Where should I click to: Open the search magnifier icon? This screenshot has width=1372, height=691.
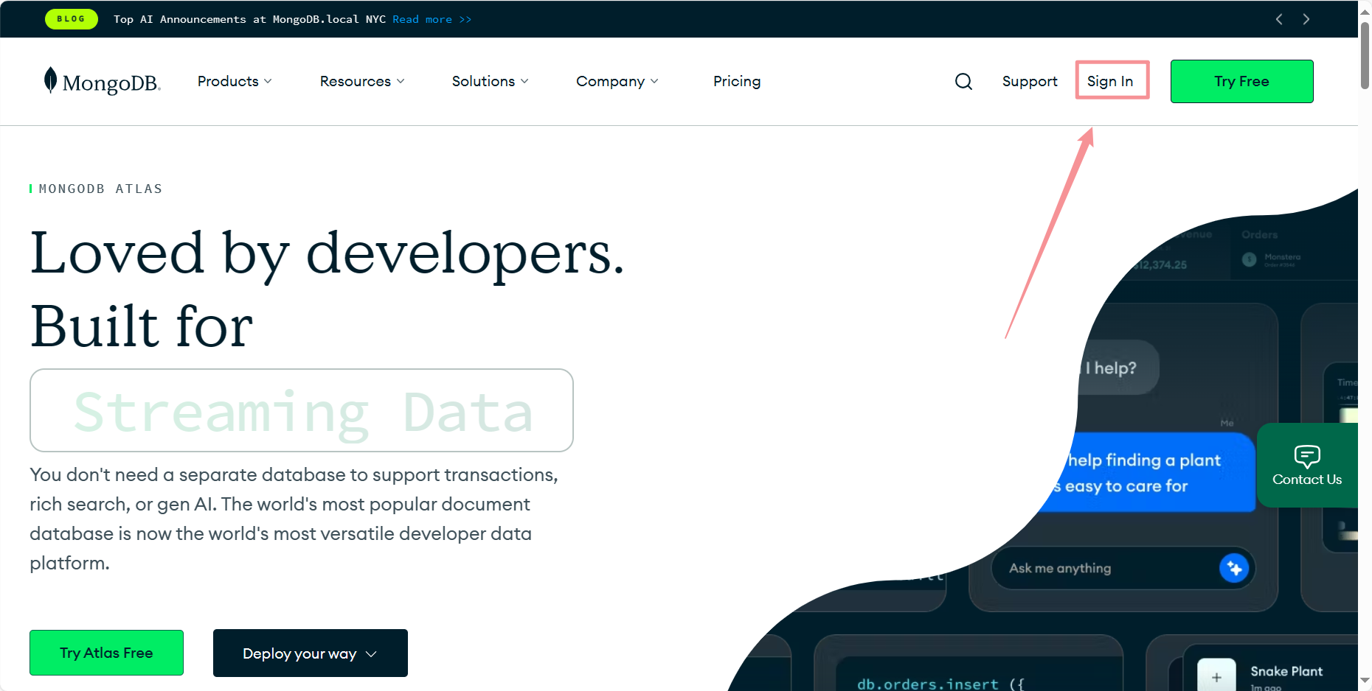pyautogui.click(x=963, y=81)
